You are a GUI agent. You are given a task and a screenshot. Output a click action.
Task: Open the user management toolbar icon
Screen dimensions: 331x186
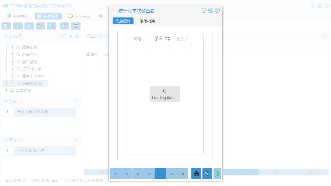tap(40, 26)
